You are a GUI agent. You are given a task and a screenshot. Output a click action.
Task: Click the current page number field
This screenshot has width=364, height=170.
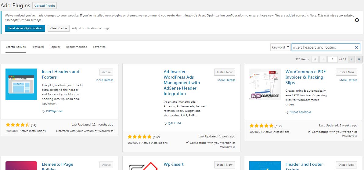333,59
